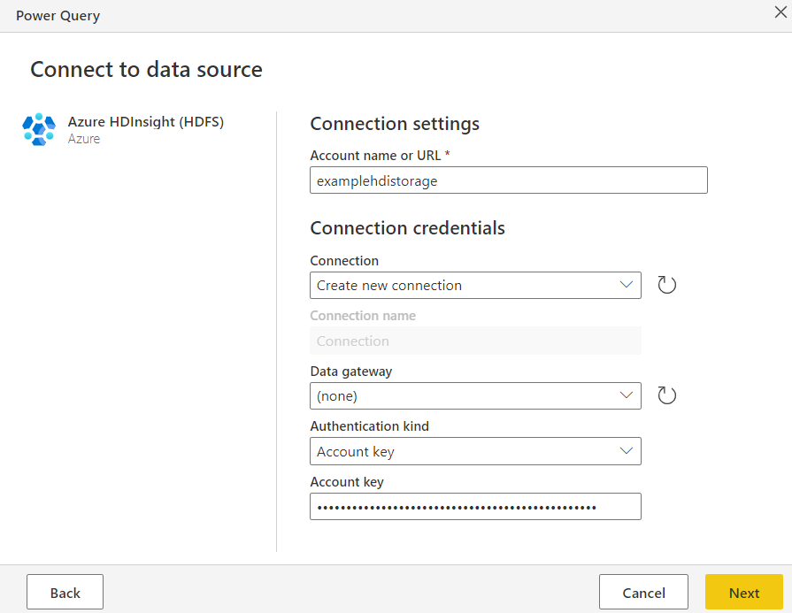Expand the Connection dropdown chevron arrow
This screenshot has width=792, height=613.
click(x=627, y=285)
